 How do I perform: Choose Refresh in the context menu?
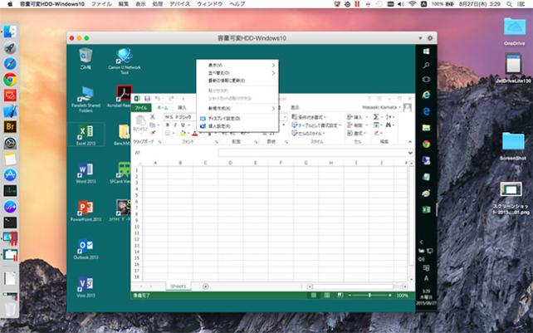point(237,81)
